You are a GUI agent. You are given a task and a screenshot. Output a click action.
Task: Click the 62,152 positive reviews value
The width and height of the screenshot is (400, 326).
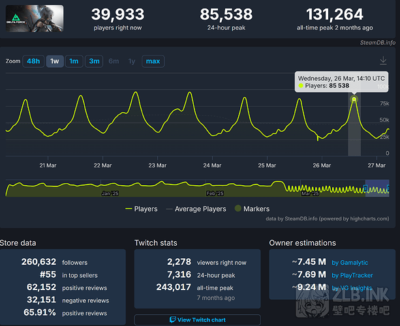(x=42, y=288)
